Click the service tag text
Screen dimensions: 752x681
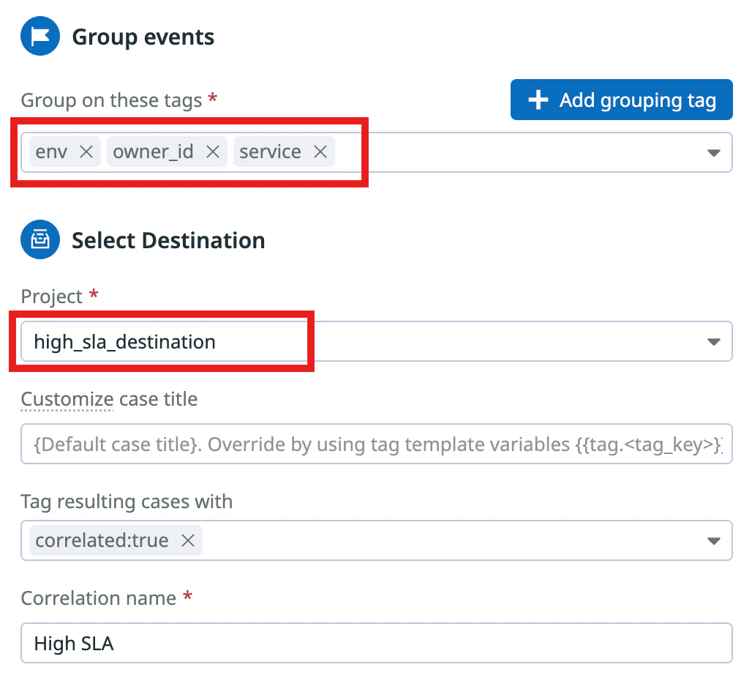(271, 152)
